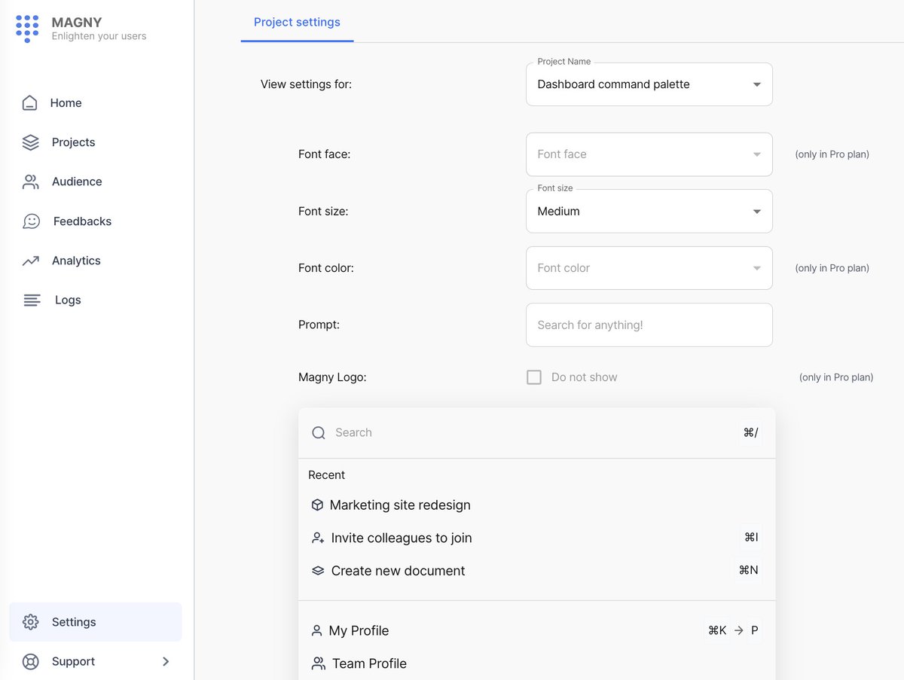
Task: Click the Prompt input field
Action: click(x=649, y=325)
